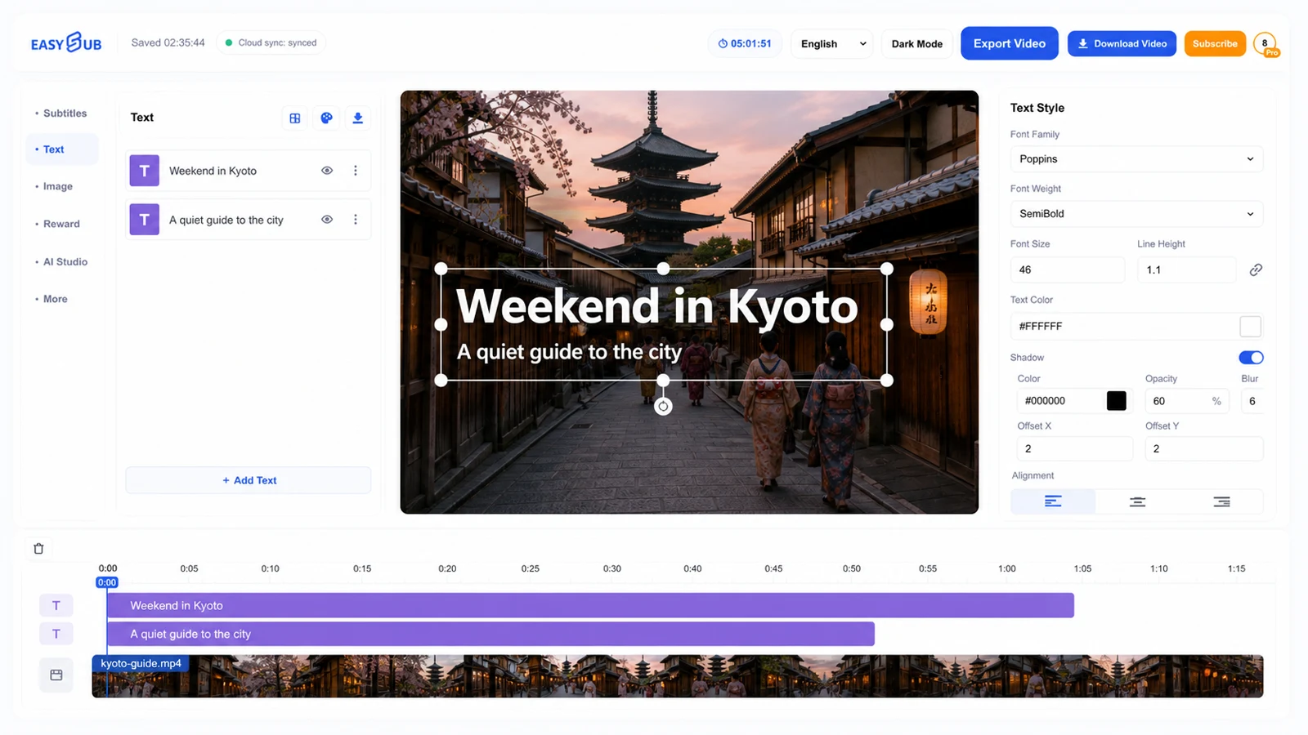
Task: Click the download icon in Text panel
Action: (358, 118)
